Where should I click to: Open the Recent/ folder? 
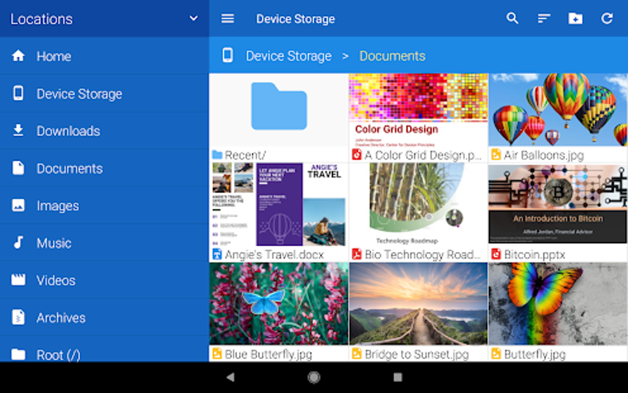[x=278, y=111]
